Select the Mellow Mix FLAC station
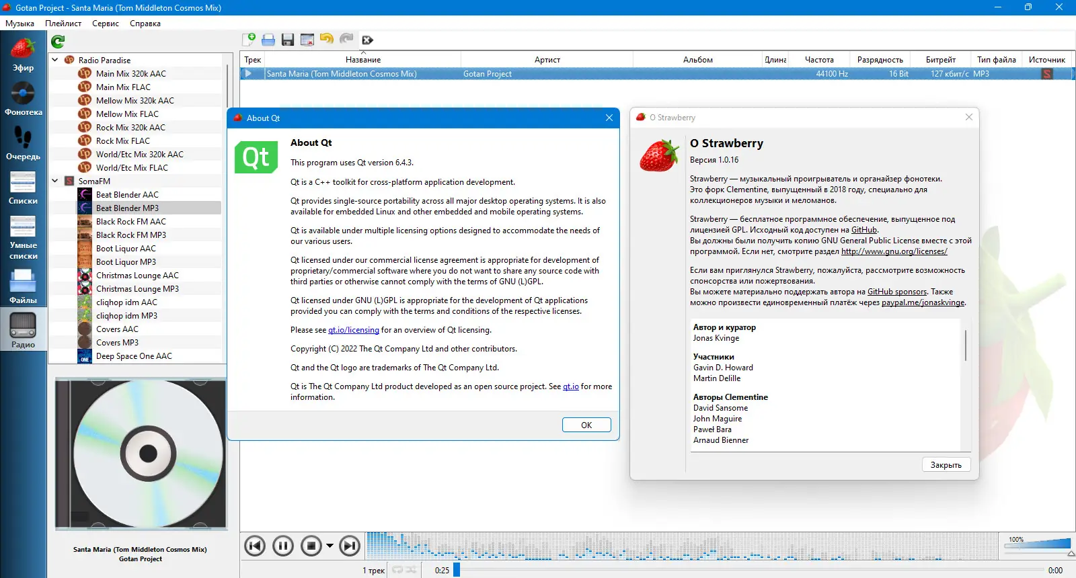 127,114
